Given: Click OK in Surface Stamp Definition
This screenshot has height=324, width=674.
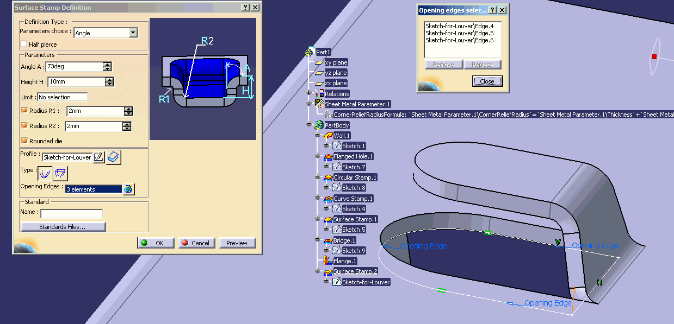Looking at the screenshot, I should coord(156,243).
